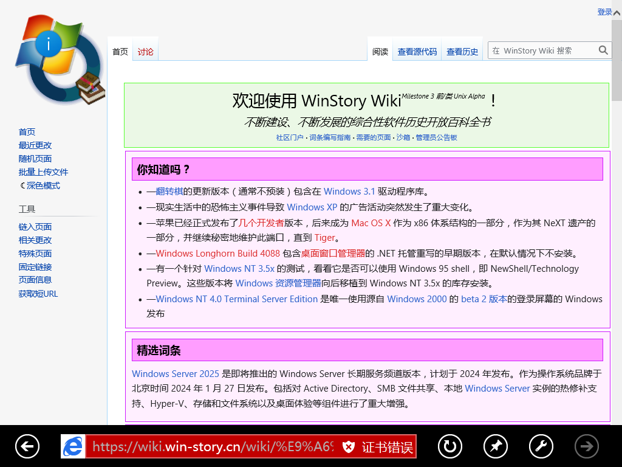
Task: Open the 翻转棋 article link
Action: click(169, 192)
